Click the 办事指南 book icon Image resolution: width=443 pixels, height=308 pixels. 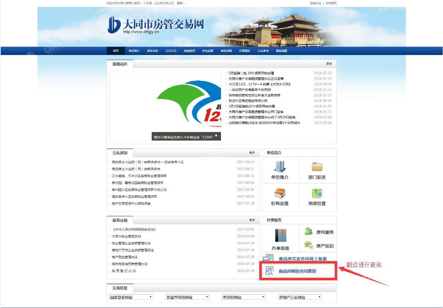click(280, 235)
